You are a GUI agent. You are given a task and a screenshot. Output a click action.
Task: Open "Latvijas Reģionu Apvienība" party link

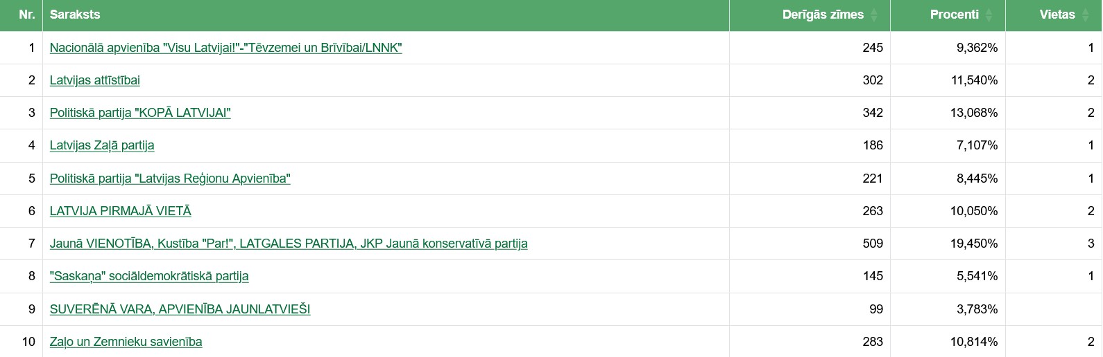click(x=170, y=178)
